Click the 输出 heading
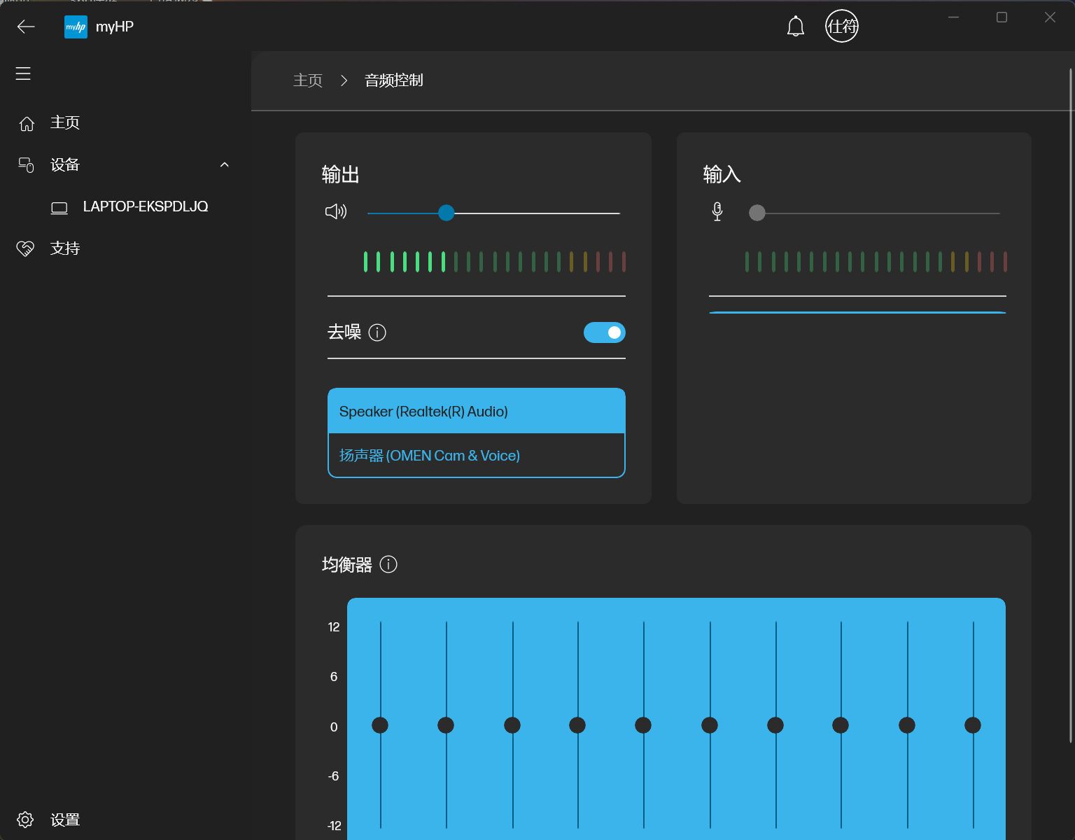This screenshot has width=1075, height=840. pyautogui.click(x=341, y=174)
